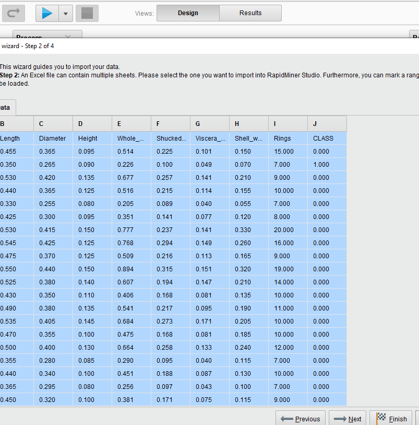Select column header H

coord(249,124)
